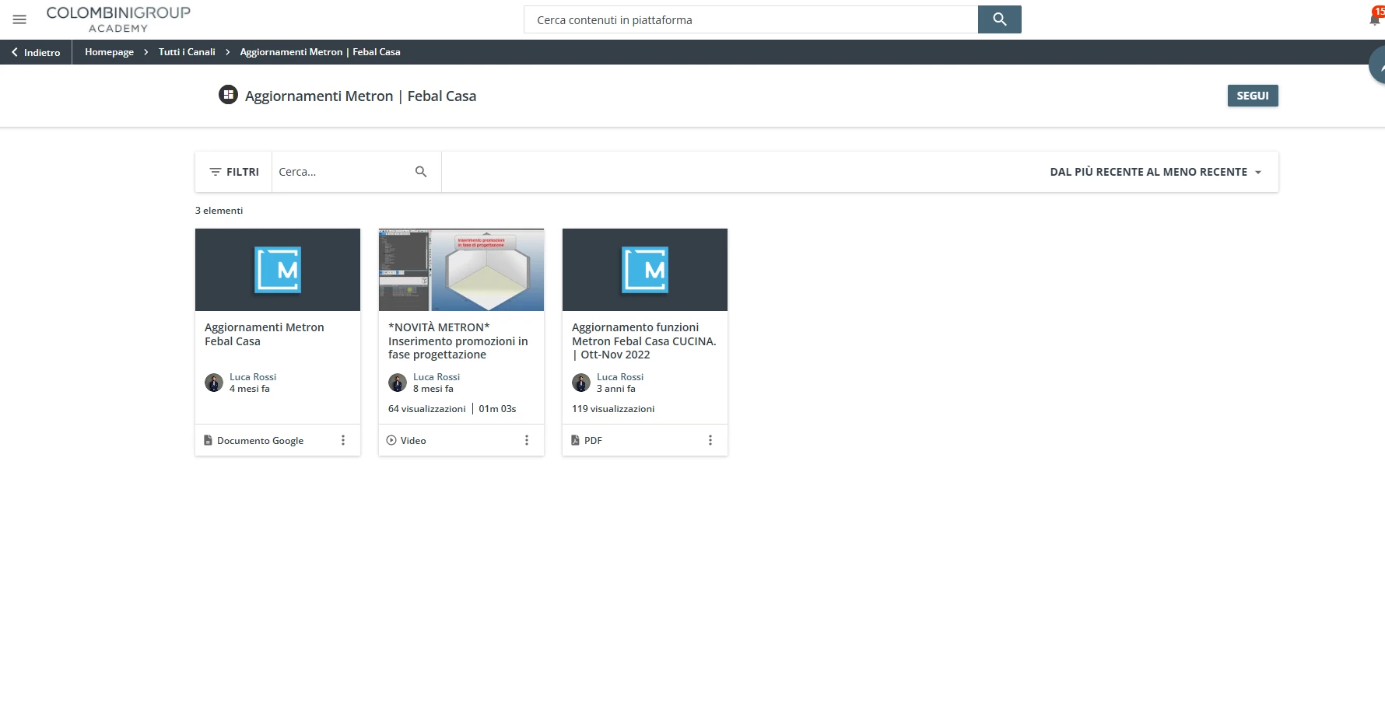Screen dimensions: 1385x713
Task: Open options menu for the Video card
Action: pos(527,440)
